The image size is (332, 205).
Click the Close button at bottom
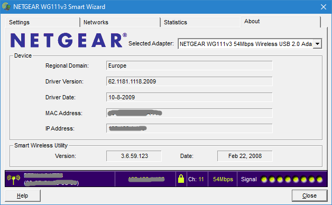[x=310, y=195]
